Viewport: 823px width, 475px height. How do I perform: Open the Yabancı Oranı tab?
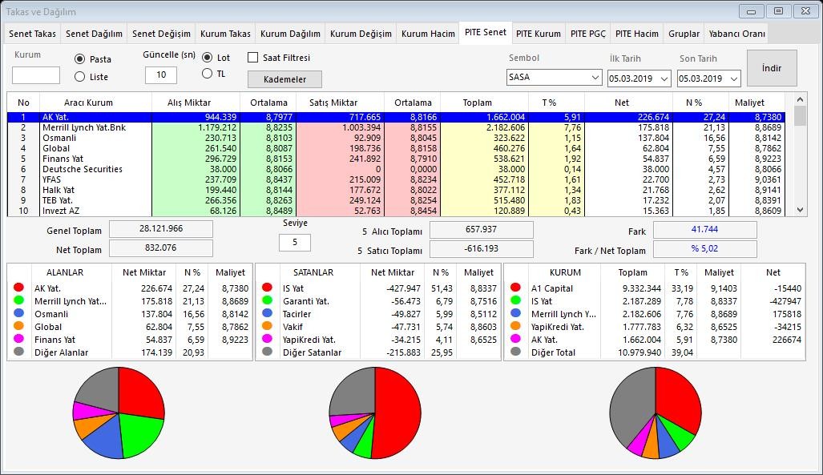tap(736, 34)
